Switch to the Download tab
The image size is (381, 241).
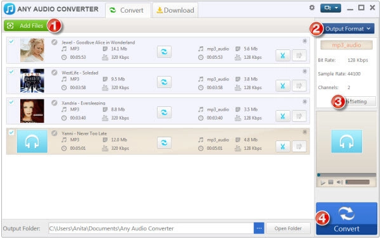pyautogui.click(x=175, y=10)
